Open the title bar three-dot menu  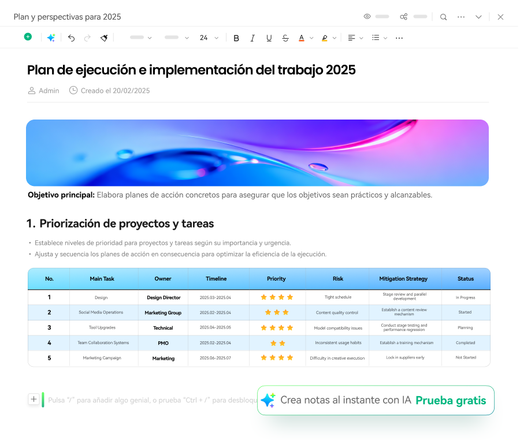click(x=461, y=17)
